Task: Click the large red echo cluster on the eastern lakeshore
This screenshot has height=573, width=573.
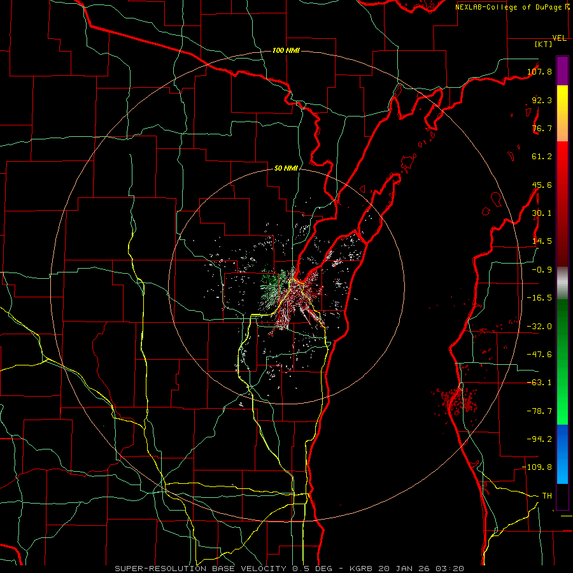Action: pyautogui.click(x=456, y=400)
